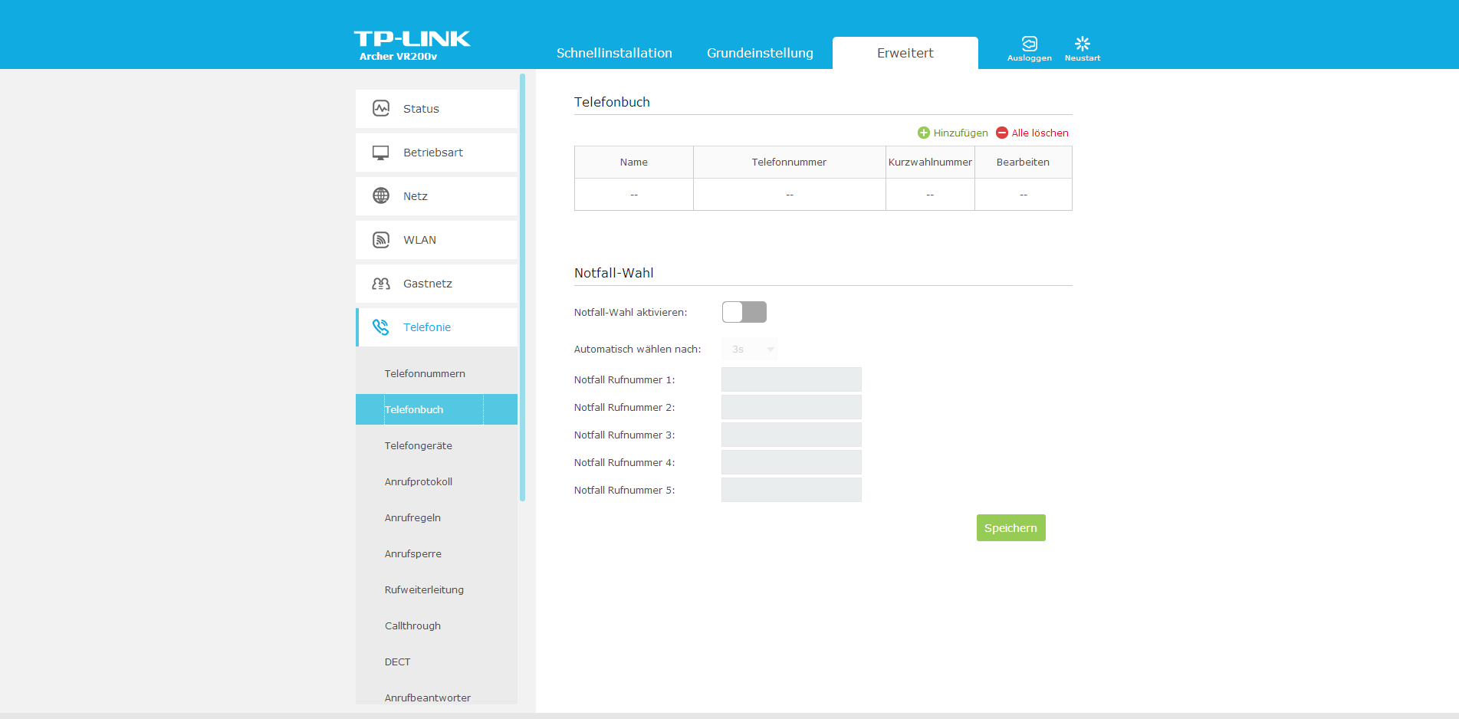Open the Telefonnummern submenu item
The image size is (1459, 719).
pos(425,373)
